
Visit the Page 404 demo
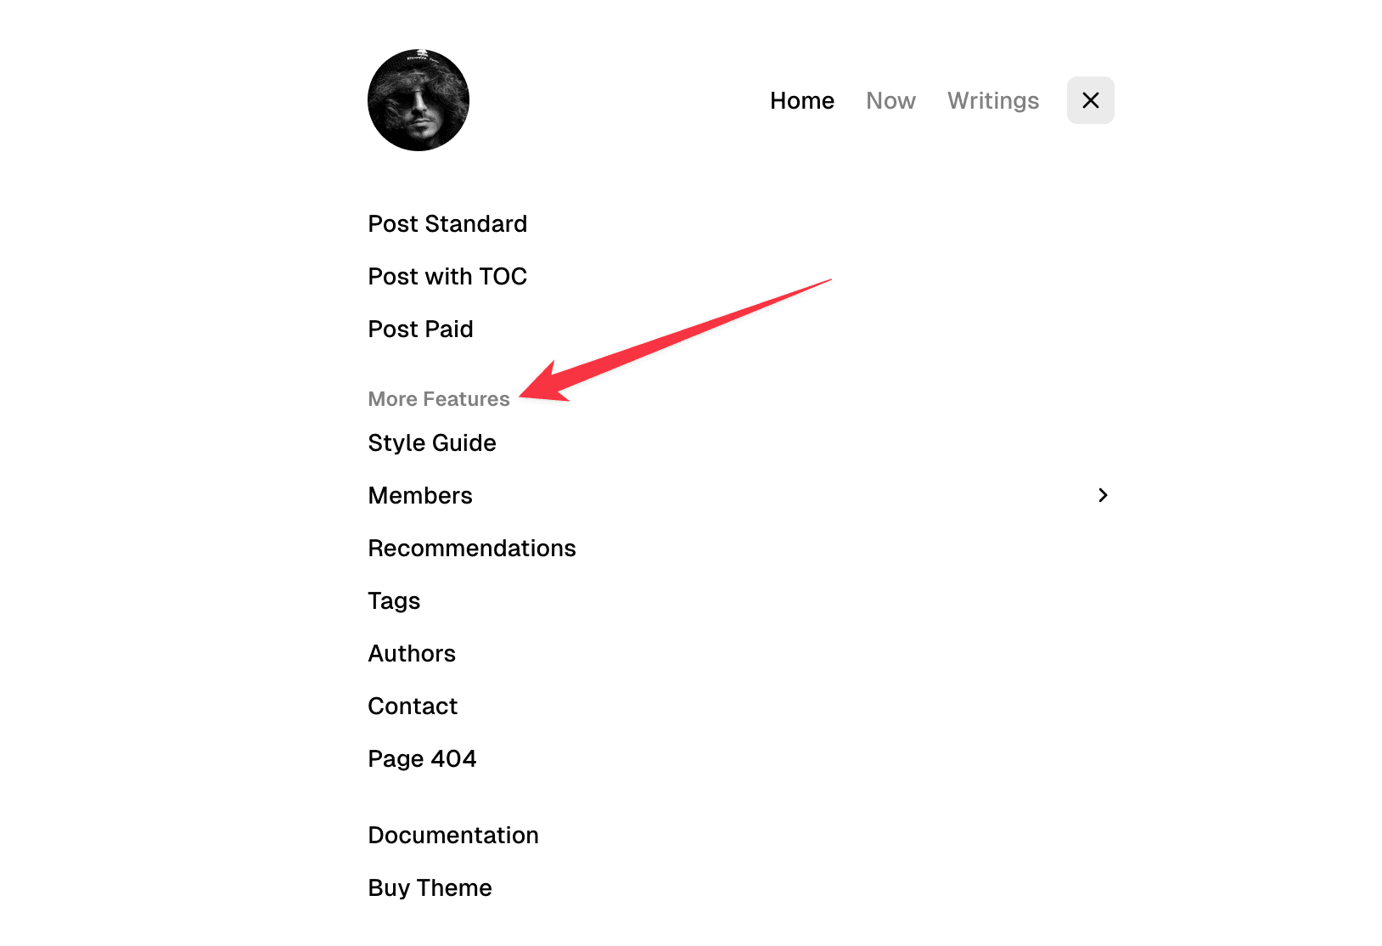[x=422, y=758]
